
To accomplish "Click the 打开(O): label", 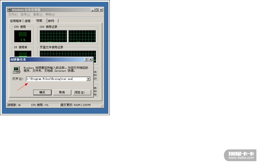I will click(x=18, y=79).
